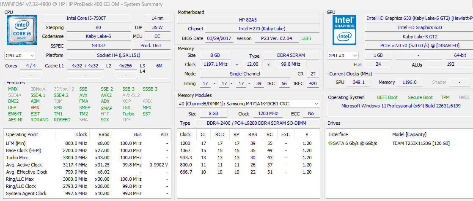The width and height of the screenshot is (473, 201).
Task: Click the 1067 row in memory timings table
Action: (248, 150)
